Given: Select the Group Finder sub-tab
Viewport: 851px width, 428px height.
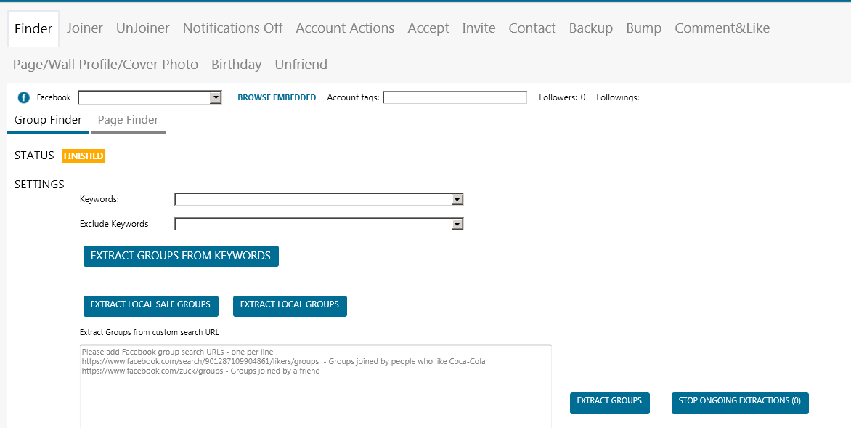Looking at the screenshot, I should (49, 120).
